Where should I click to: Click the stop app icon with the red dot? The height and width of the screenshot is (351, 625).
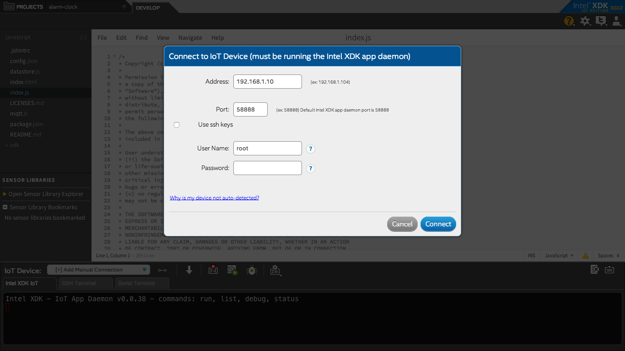point(213,270)
